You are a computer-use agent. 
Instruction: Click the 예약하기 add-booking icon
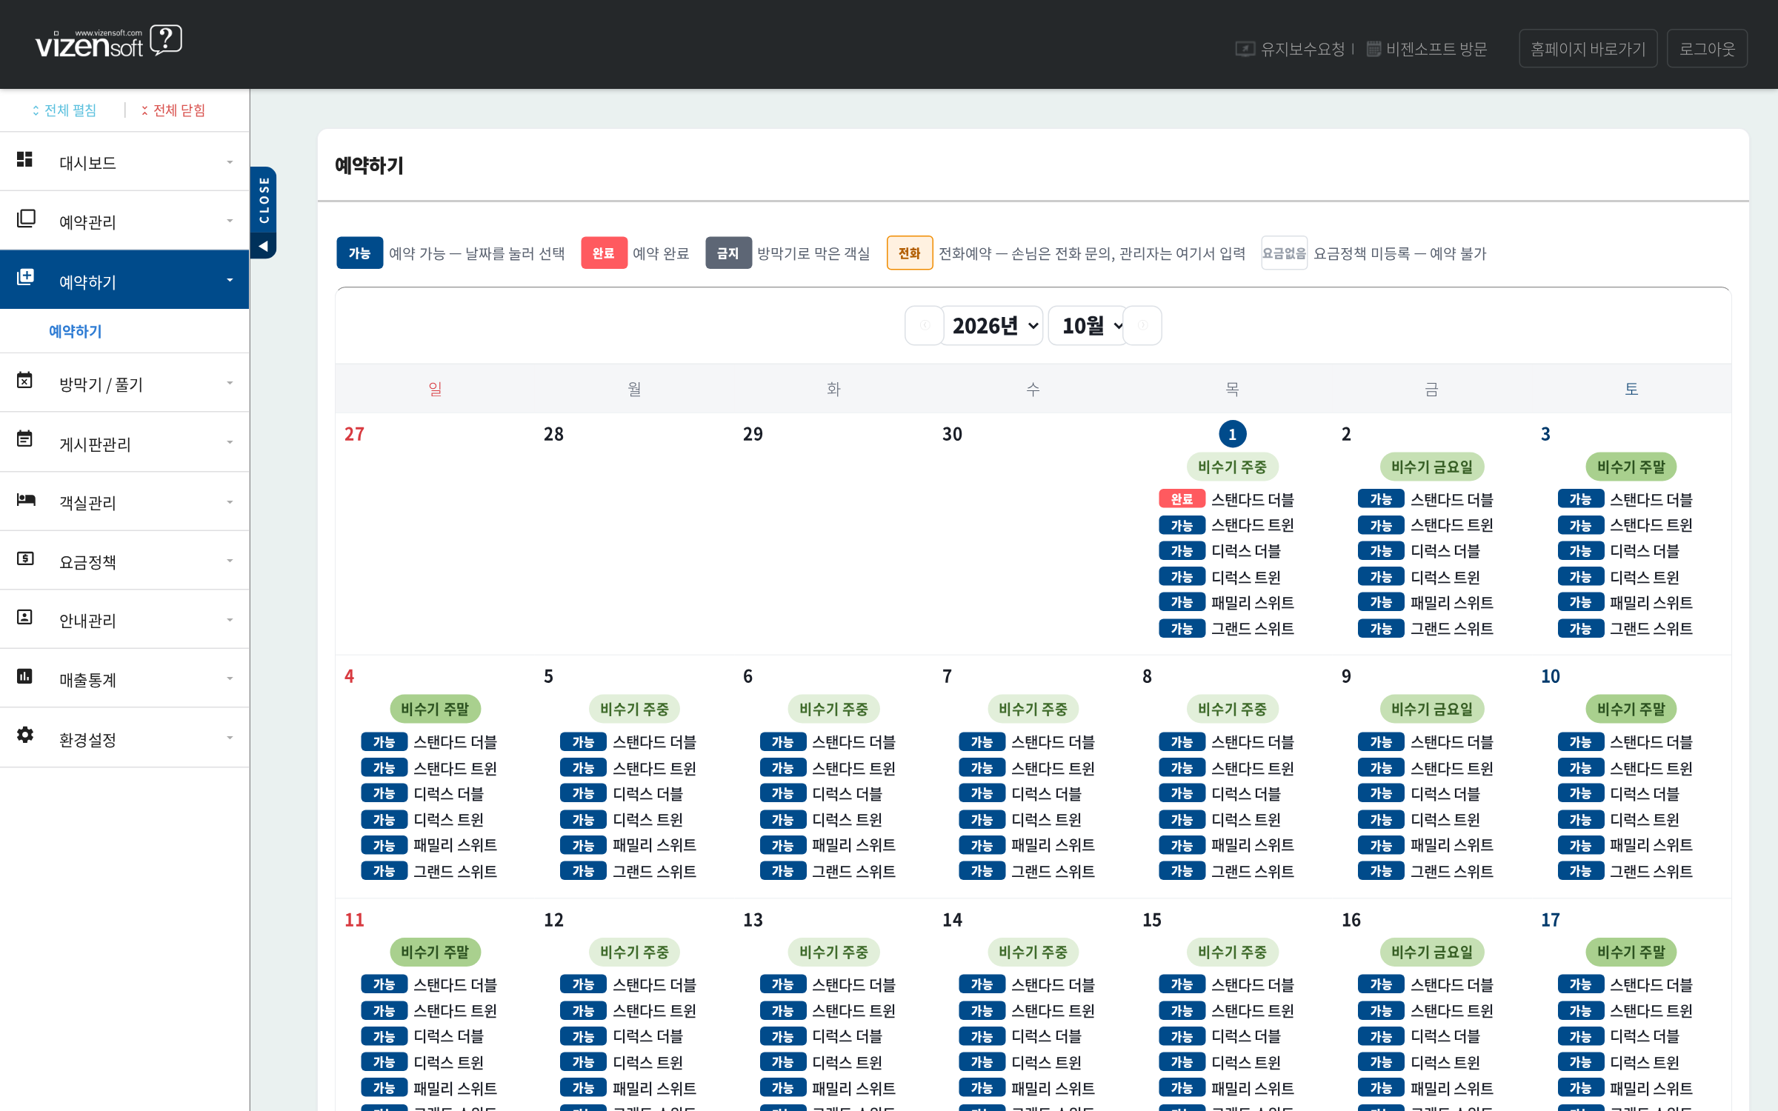coord(26,277)
